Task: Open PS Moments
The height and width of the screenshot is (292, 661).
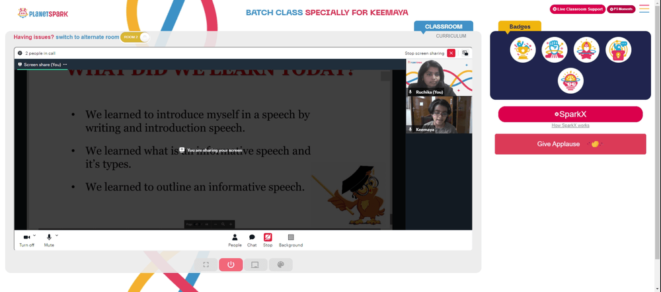Action: 621,9
